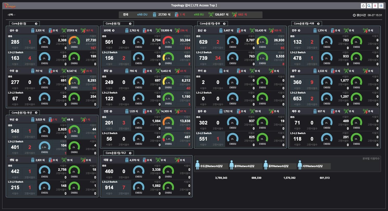Click the 전국 eNB DU server icon
Viewport: 388px width, 211px height.
point(154,15)
